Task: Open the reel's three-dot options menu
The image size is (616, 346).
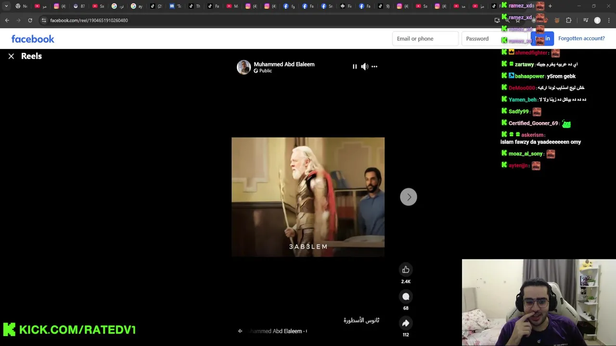Action: (374, 67)
